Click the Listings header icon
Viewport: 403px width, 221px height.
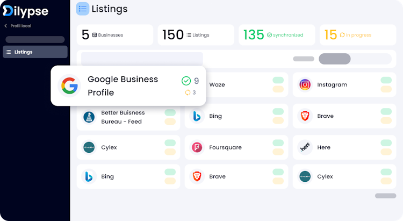[x=83, y=9]
